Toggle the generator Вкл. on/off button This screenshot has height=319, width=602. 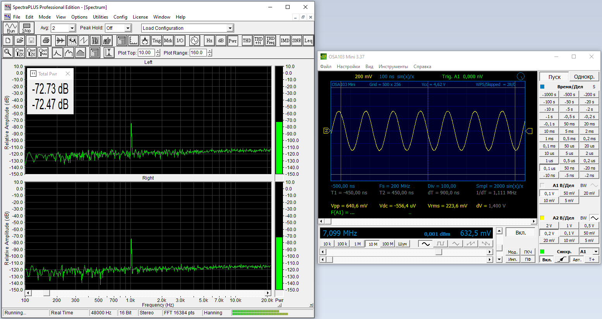pyautogui.click(x=520, y=233)
